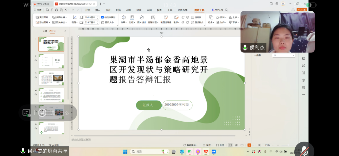Toggle favorite star on slide 4
Image resolution: width=339 pixels, height=156 pixels.
36,94
